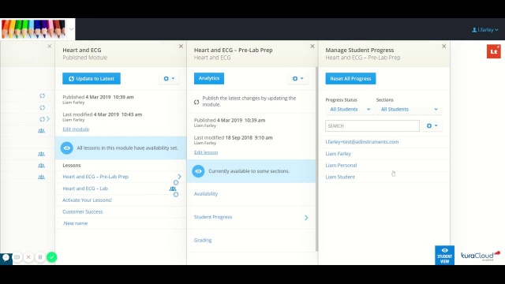Click the red Lt app icon
The image size is (505, 284).
494,51
